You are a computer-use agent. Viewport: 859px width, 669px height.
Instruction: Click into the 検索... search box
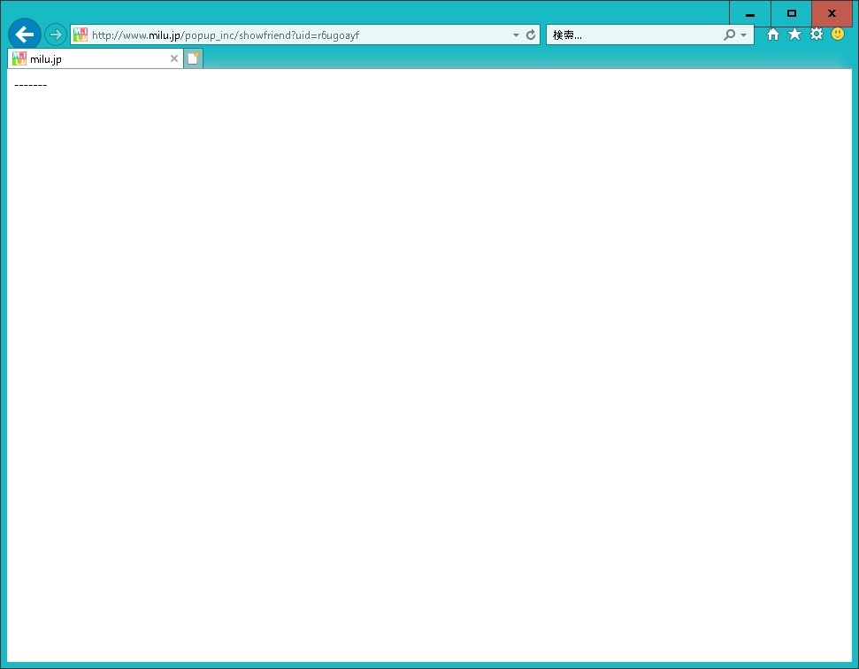(633, 35)
